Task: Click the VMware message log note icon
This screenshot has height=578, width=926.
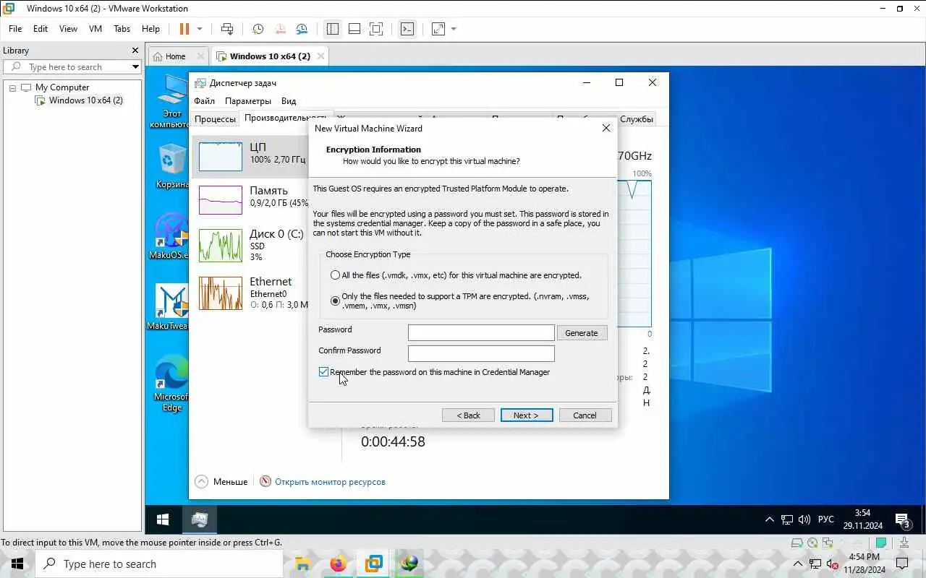Action: pyautogui.click(x=880, y=543)
